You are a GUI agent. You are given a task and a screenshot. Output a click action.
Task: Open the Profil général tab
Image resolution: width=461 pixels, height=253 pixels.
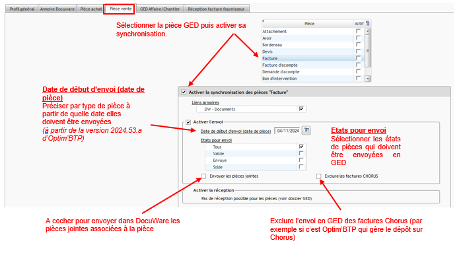coord(22,9)
